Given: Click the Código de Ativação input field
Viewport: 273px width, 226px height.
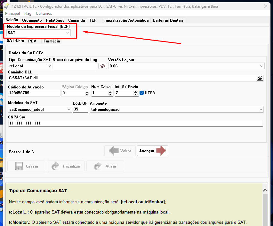Looking at the screenshot, I should (x=34, y=93).
